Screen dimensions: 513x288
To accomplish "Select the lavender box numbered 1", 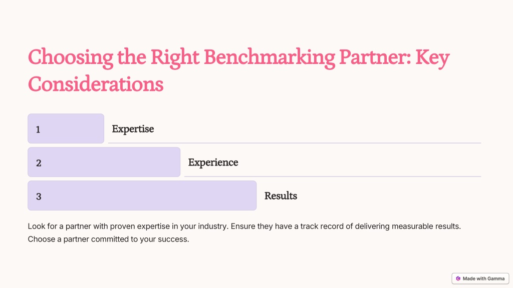I will [x=66, y=128].
